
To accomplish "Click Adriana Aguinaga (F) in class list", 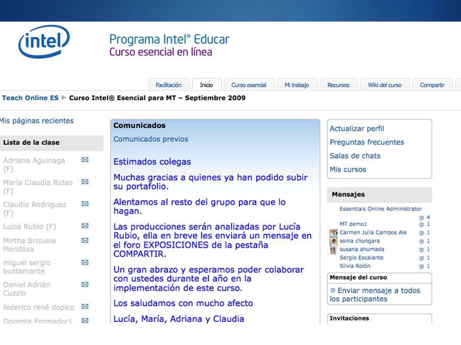I will click(34, 164).
